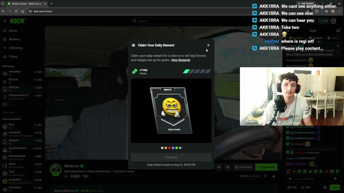Focus the Kick search field
Viewport: 344px width, 193px height.
click(x=171, y=21)
